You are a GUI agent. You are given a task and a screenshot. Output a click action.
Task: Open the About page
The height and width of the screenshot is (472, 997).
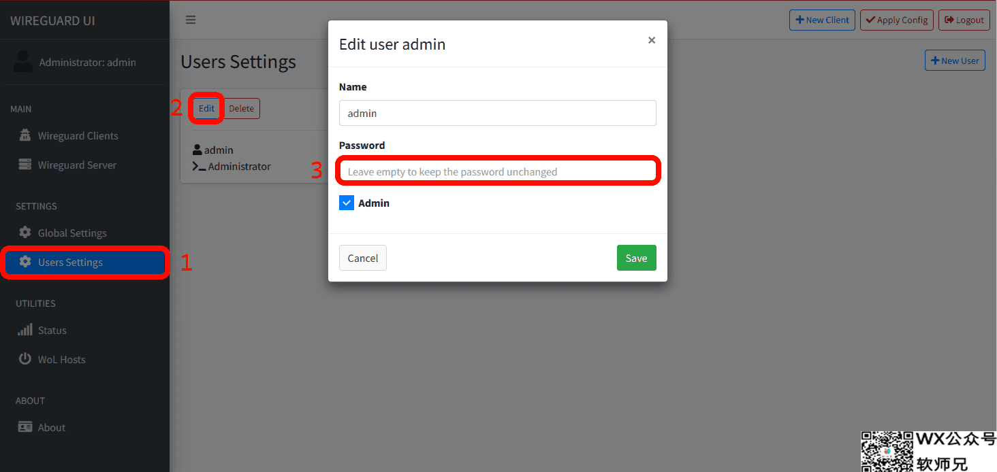(x=84, y=427)
